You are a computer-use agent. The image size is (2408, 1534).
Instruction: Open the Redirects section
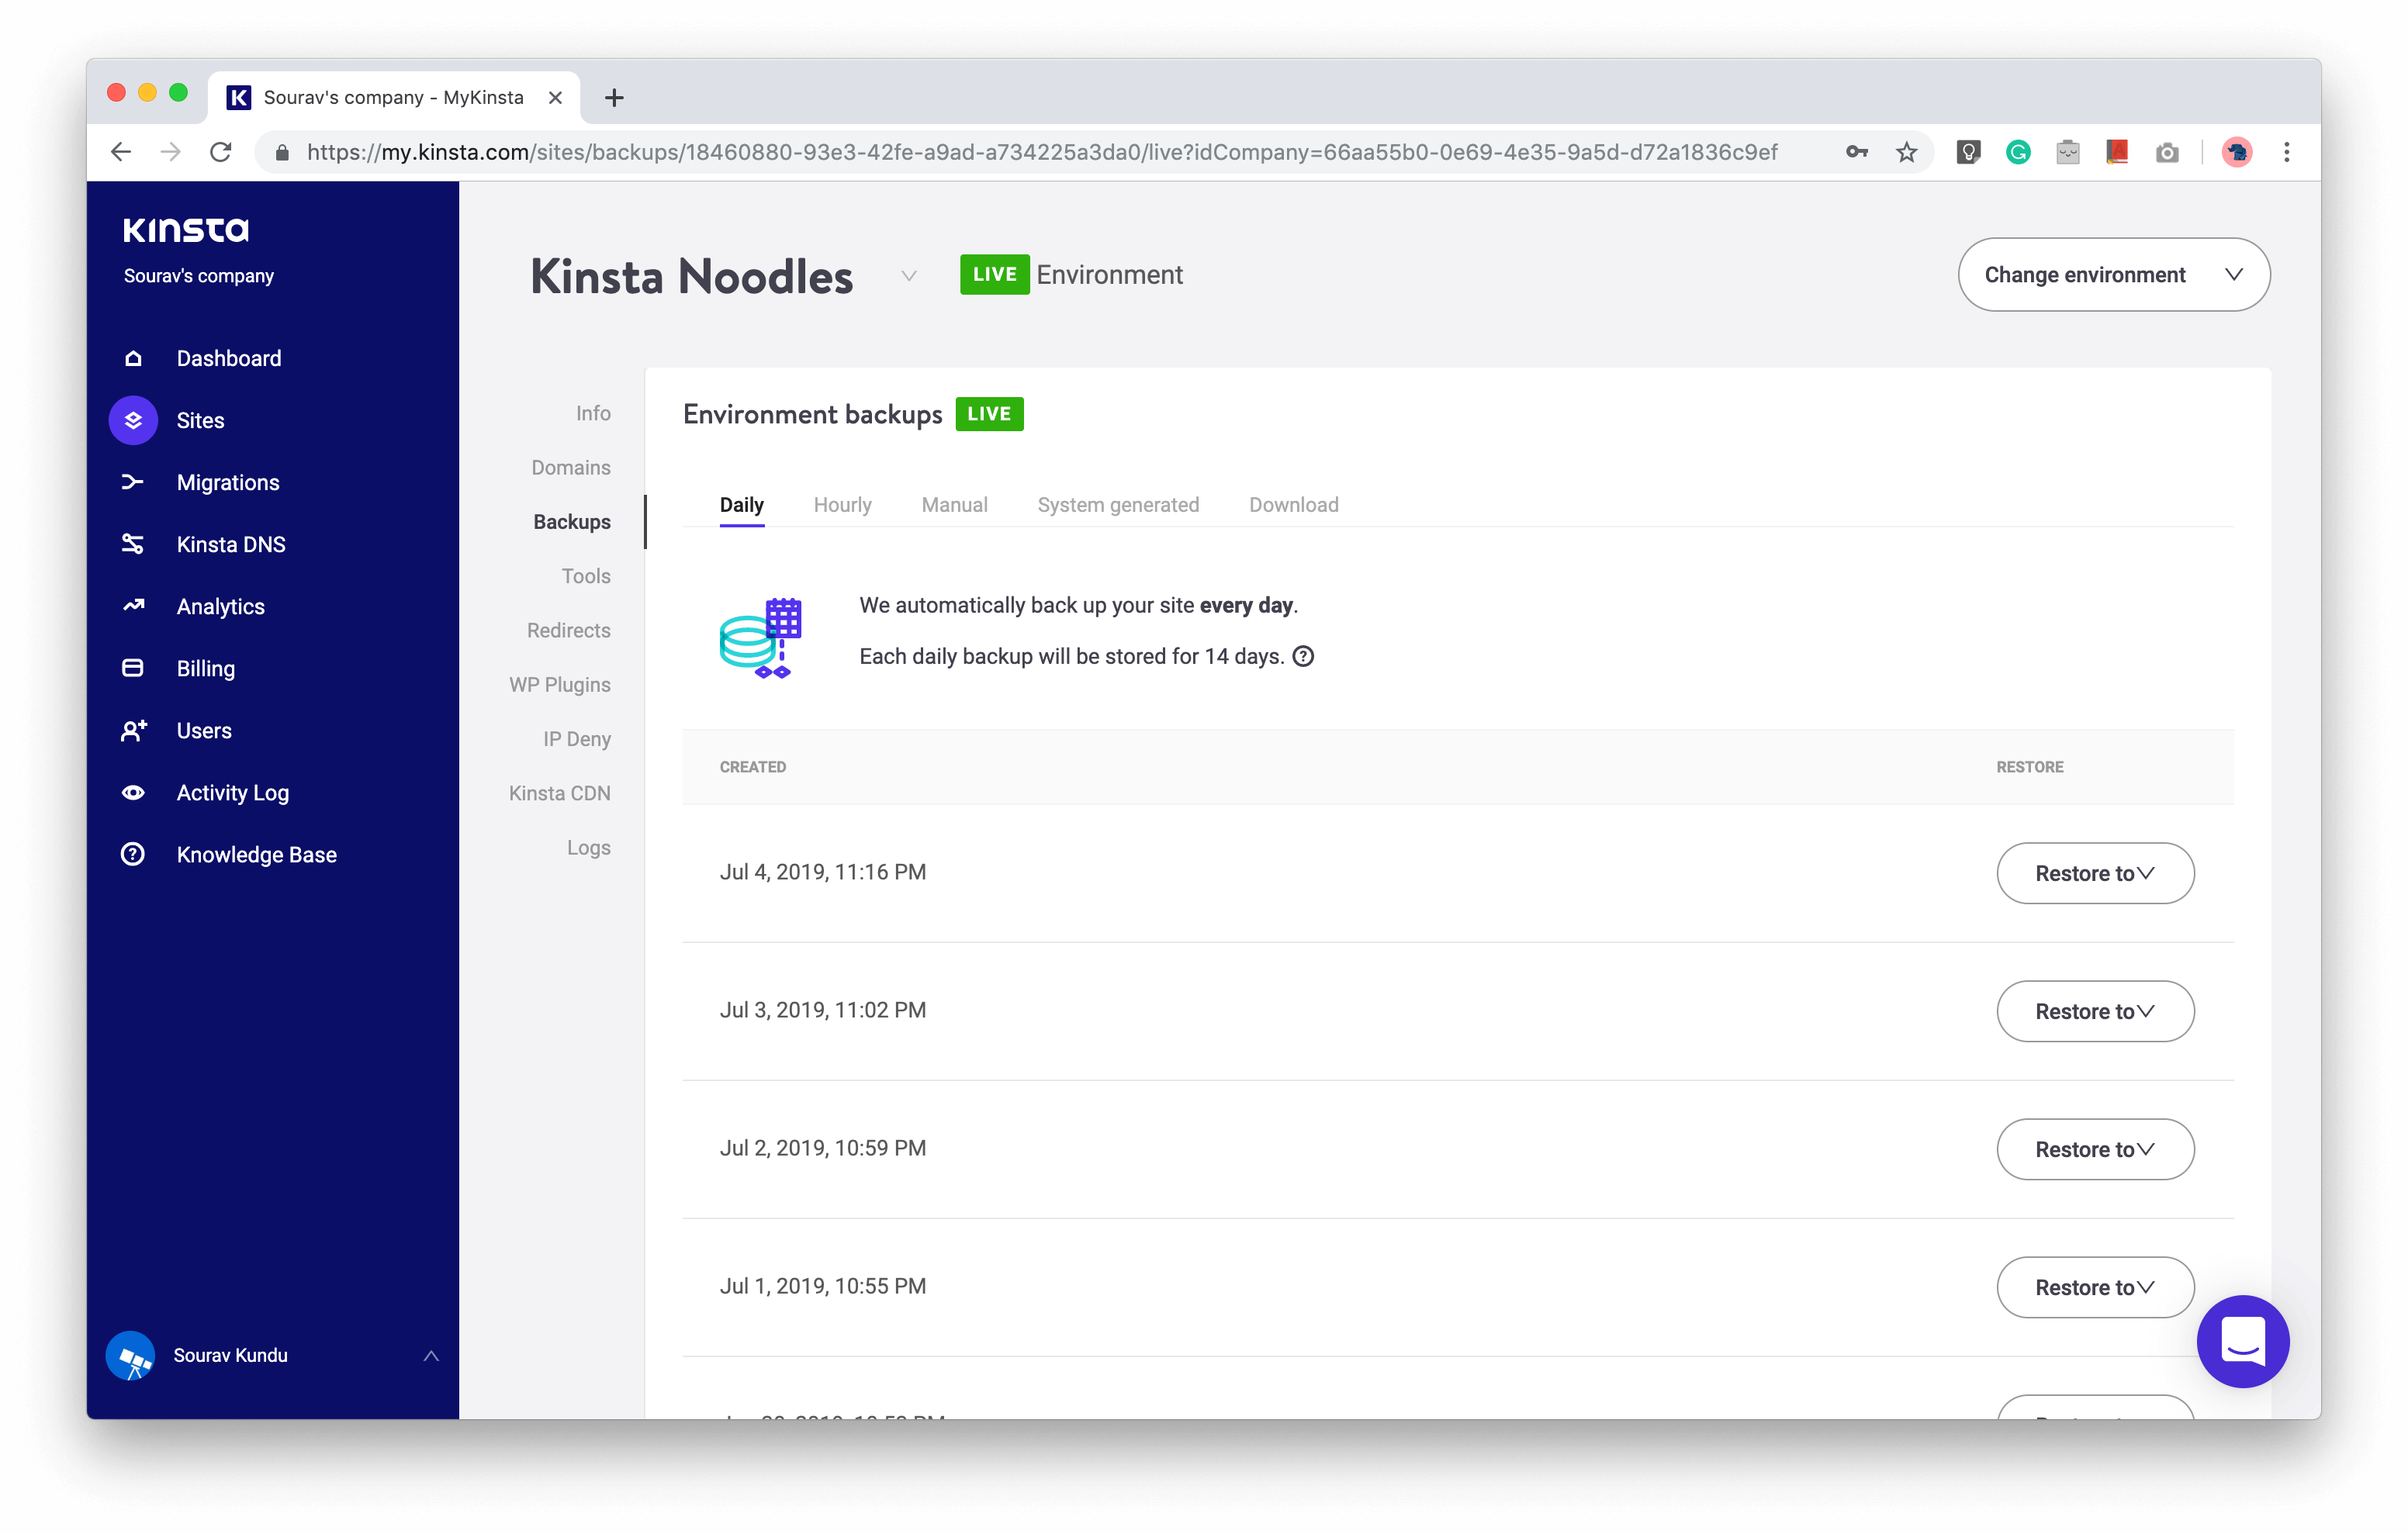[x=568, y=630]
